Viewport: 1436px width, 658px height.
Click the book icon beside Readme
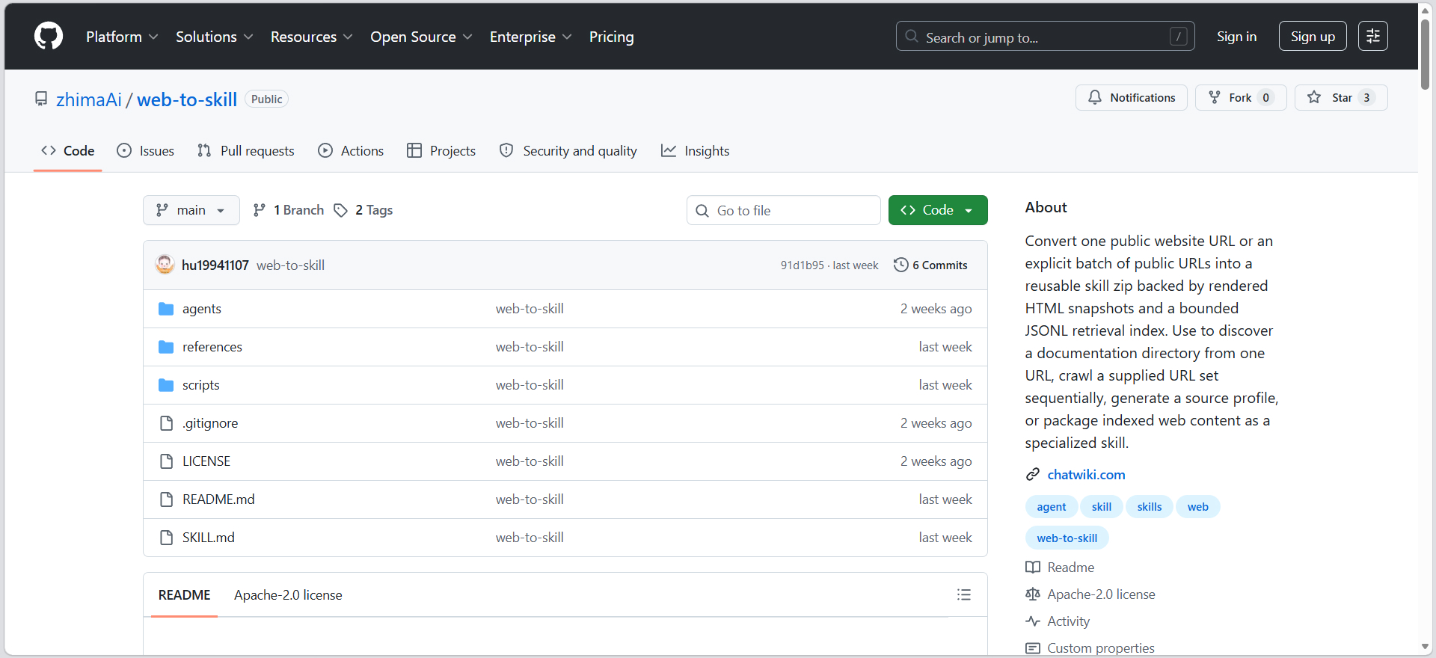click(1033, 568)
